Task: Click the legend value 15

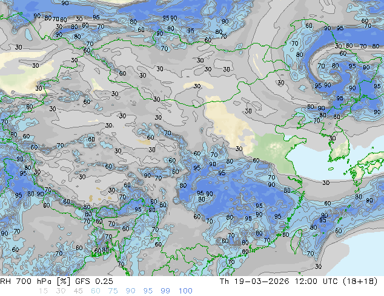Action: [43, 291]
